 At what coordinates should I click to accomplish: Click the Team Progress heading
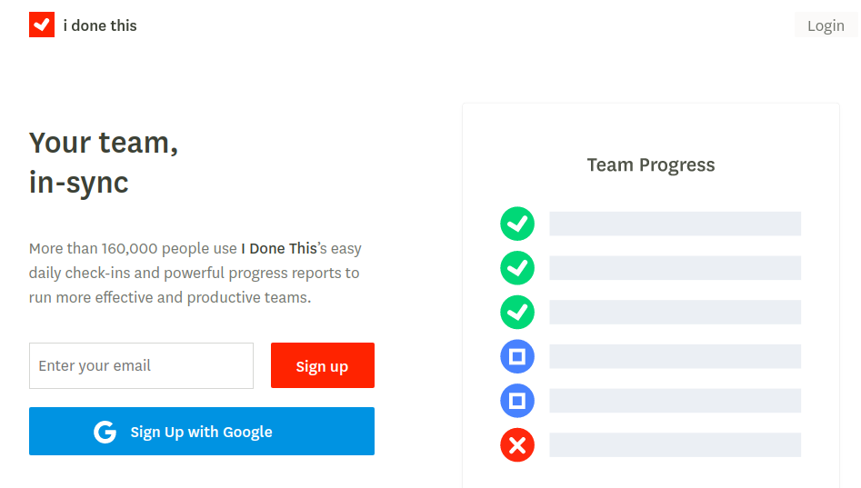651,164
